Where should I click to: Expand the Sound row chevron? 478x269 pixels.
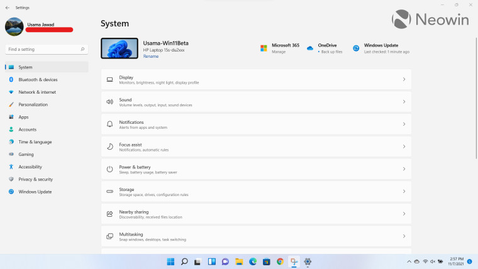pyautogui.click(x=404, y=102)
